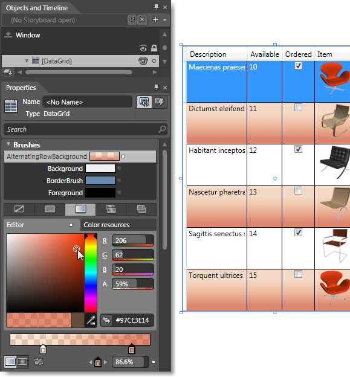Screen dimensions: 350x377
Task: Toggle visibility of all objects eye icon
Action: pyautogui.click(x=143, y=48)
